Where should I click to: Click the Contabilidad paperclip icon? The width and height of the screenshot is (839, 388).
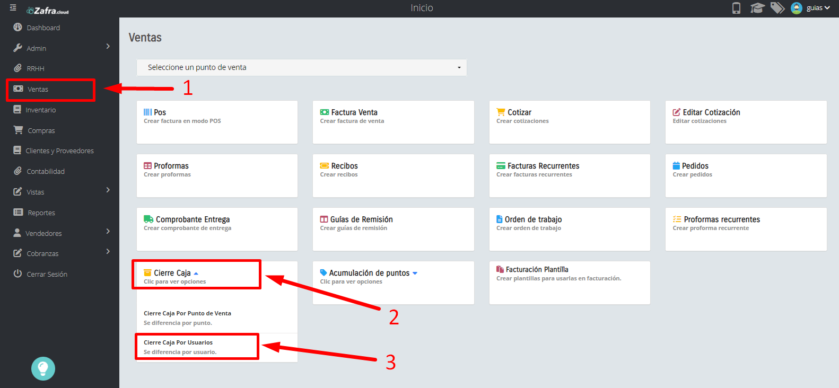pos(18,171)
